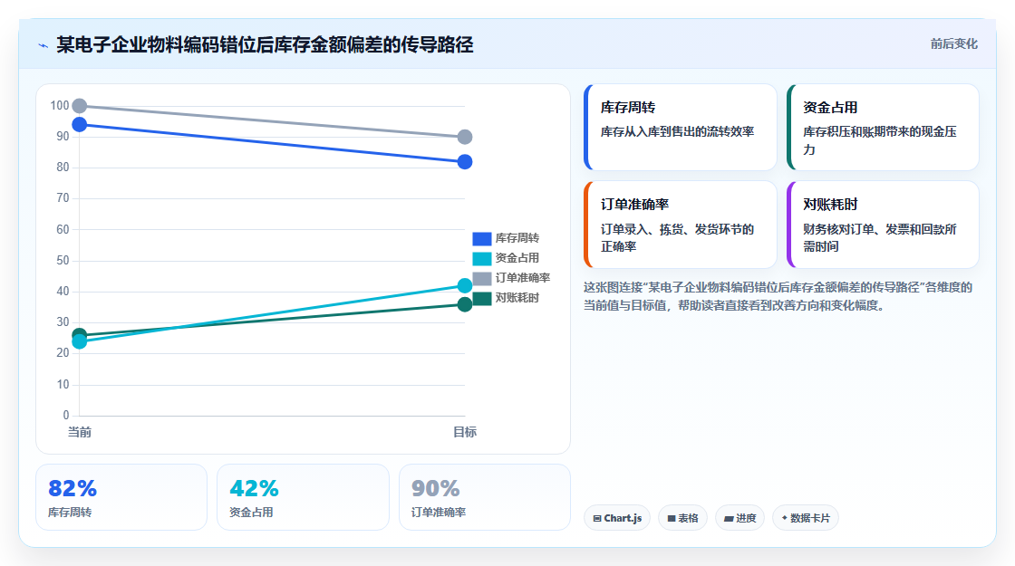This screenshot has width=1015, height=566.
Task: Click the 42% 资金占用 stat card
Action: 303,497
